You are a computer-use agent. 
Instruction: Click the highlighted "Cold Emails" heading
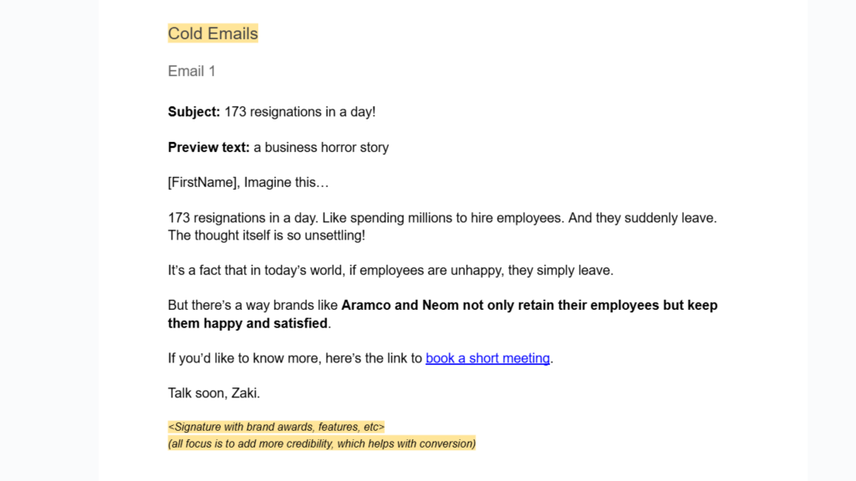(x=213, y=33)
